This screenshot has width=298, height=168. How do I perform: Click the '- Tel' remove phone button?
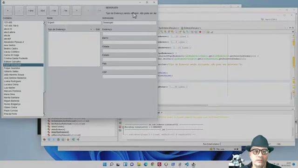pos(65,11)
